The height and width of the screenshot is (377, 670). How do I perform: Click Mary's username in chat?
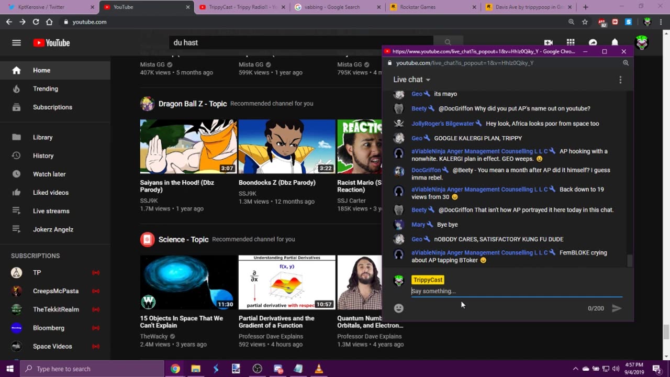click(x=418, y=225)
